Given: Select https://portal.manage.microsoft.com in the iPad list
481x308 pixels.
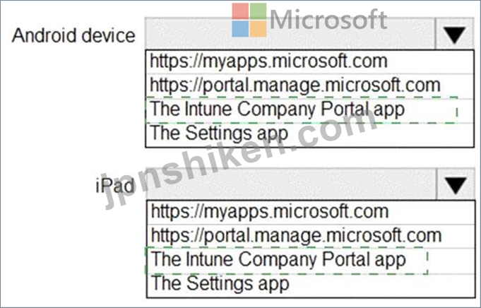Looking at the screenshot, I should pyautogui.click(x=311, y=236).
